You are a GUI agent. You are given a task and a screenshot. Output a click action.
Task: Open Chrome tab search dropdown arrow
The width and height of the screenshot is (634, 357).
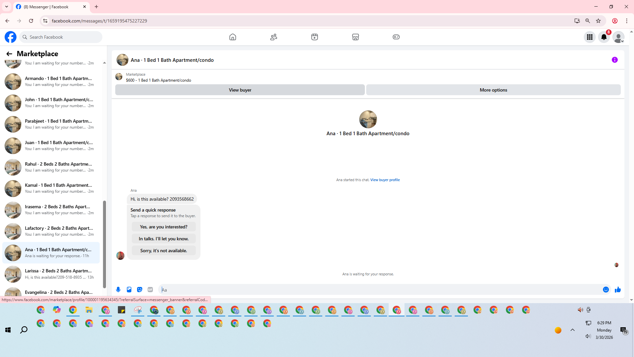7,7
